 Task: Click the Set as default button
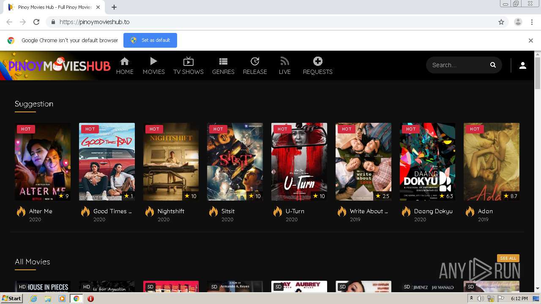tap(150, 40)
